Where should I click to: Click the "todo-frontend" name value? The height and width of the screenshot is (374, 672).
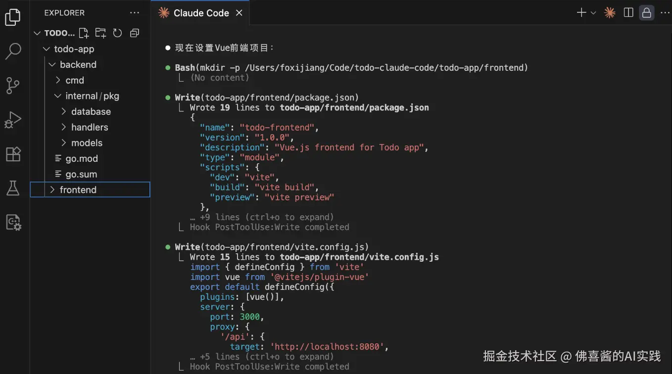(x=277, y=128)
